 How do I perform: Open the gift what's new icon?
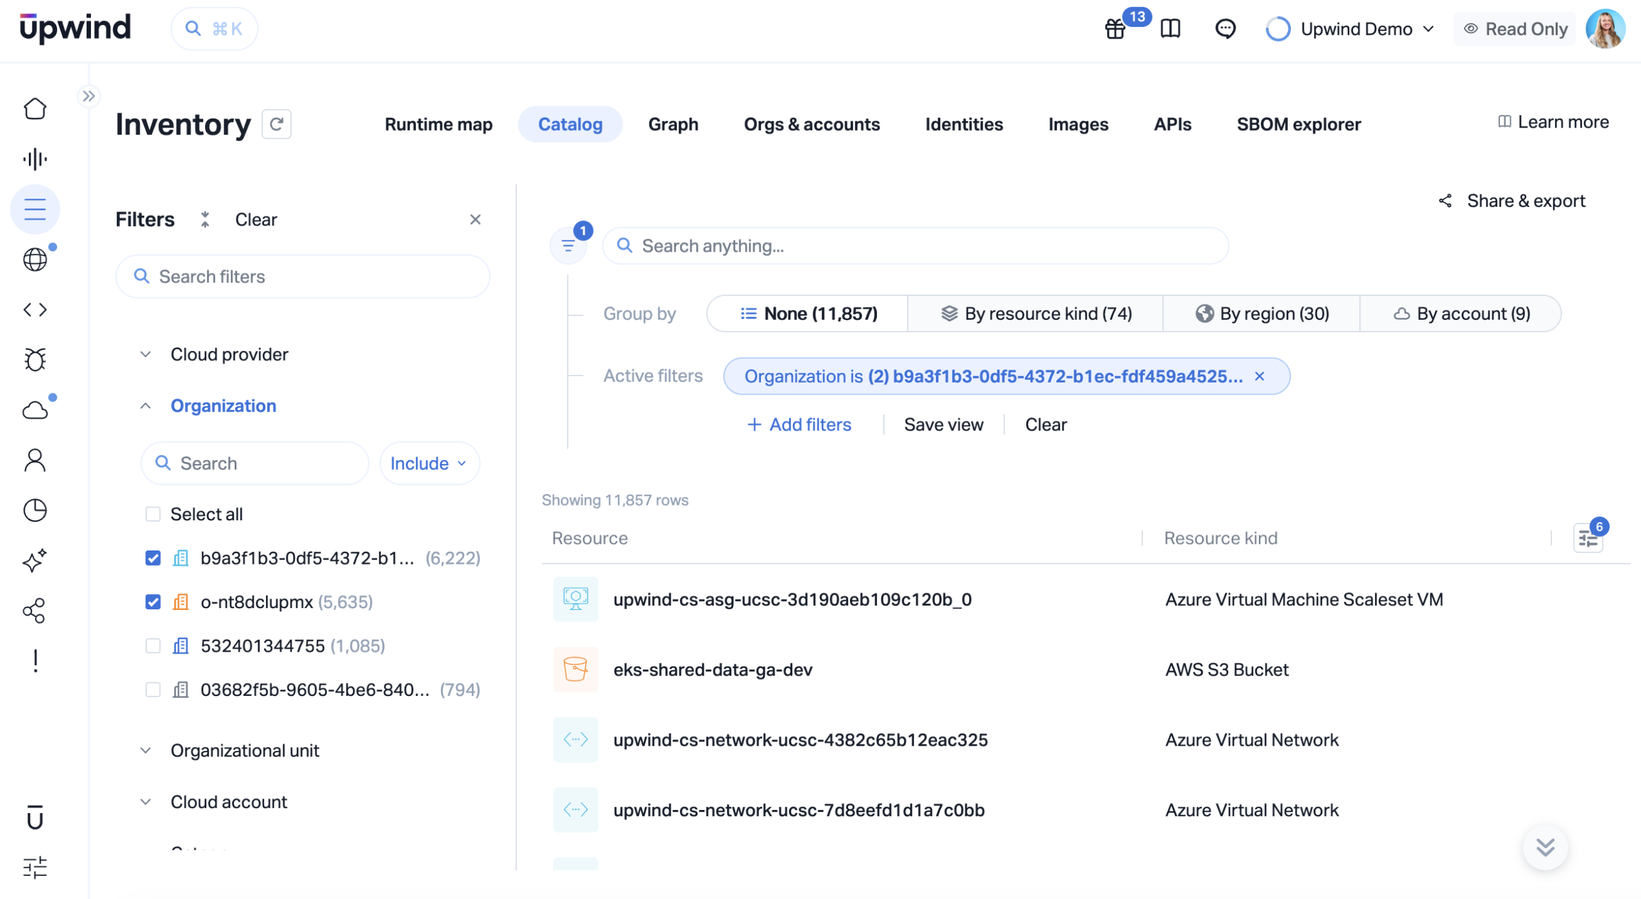[x=1115, y=29]
